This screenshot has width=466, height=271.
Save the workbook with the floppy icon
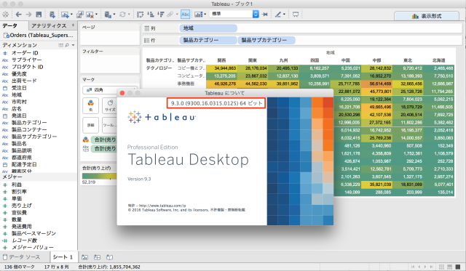(39, 15)
